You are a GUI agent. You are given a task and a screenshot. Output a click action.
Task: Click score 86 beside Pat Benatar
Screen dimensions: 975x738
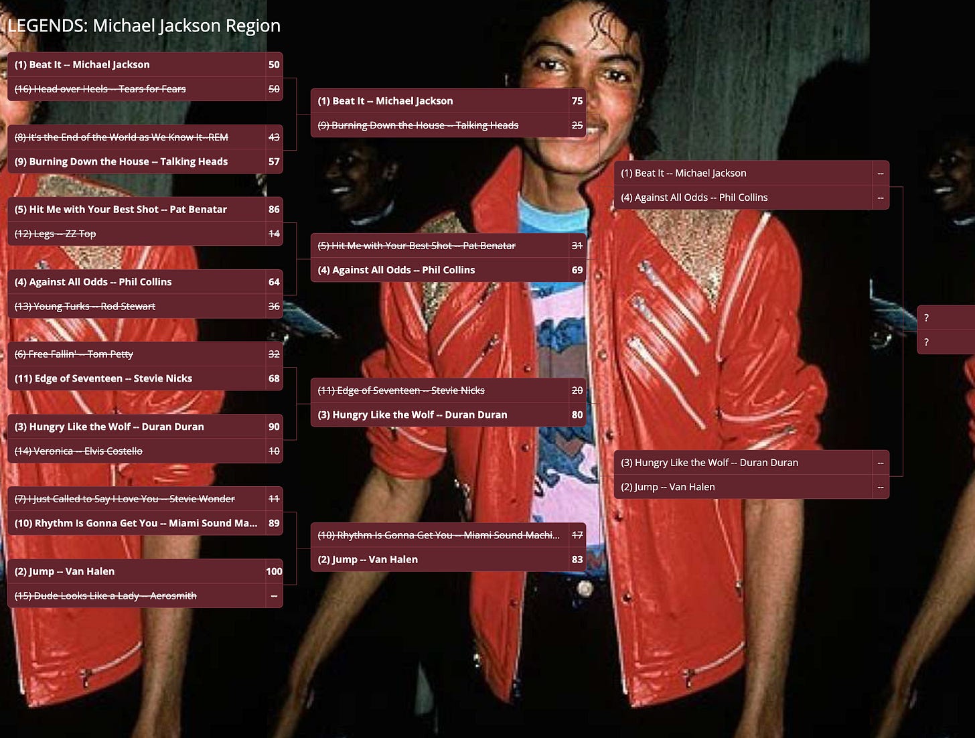pyautogui.click(x=274, y=210)
